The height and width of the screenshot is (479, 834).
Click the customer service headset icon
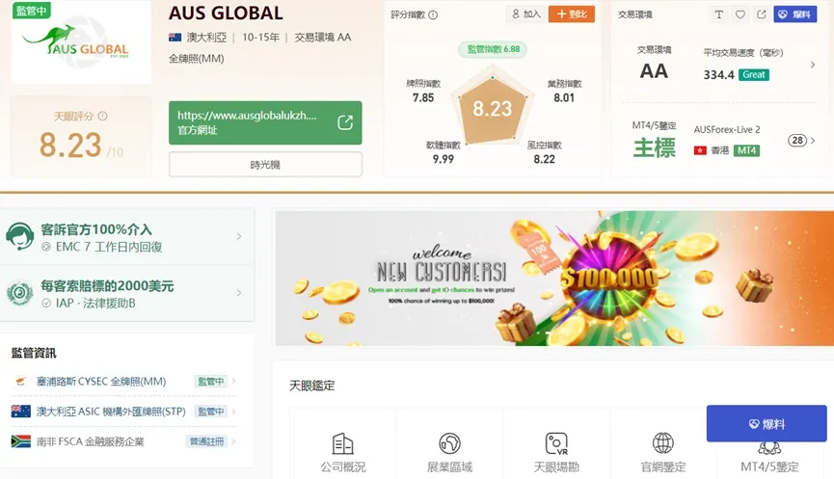[x=20, y=236]
